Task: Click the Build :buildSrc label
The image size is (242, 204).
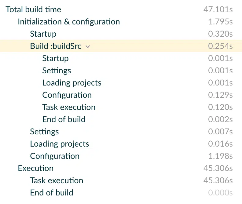Action: click(x=56, y=46)
